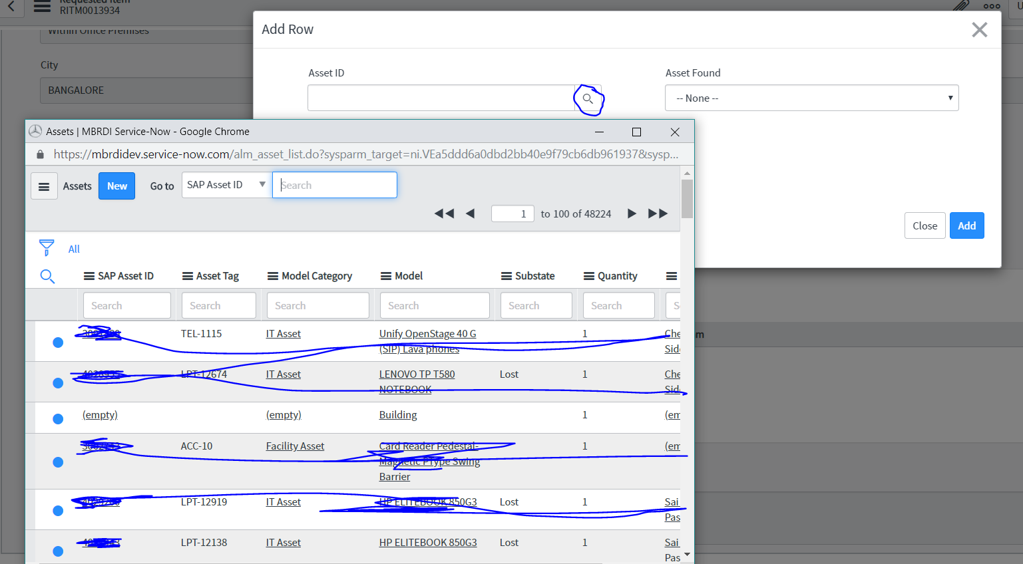Click the blue dot for TEL-1115 row
1023x564 pixels.
point(58,343)
